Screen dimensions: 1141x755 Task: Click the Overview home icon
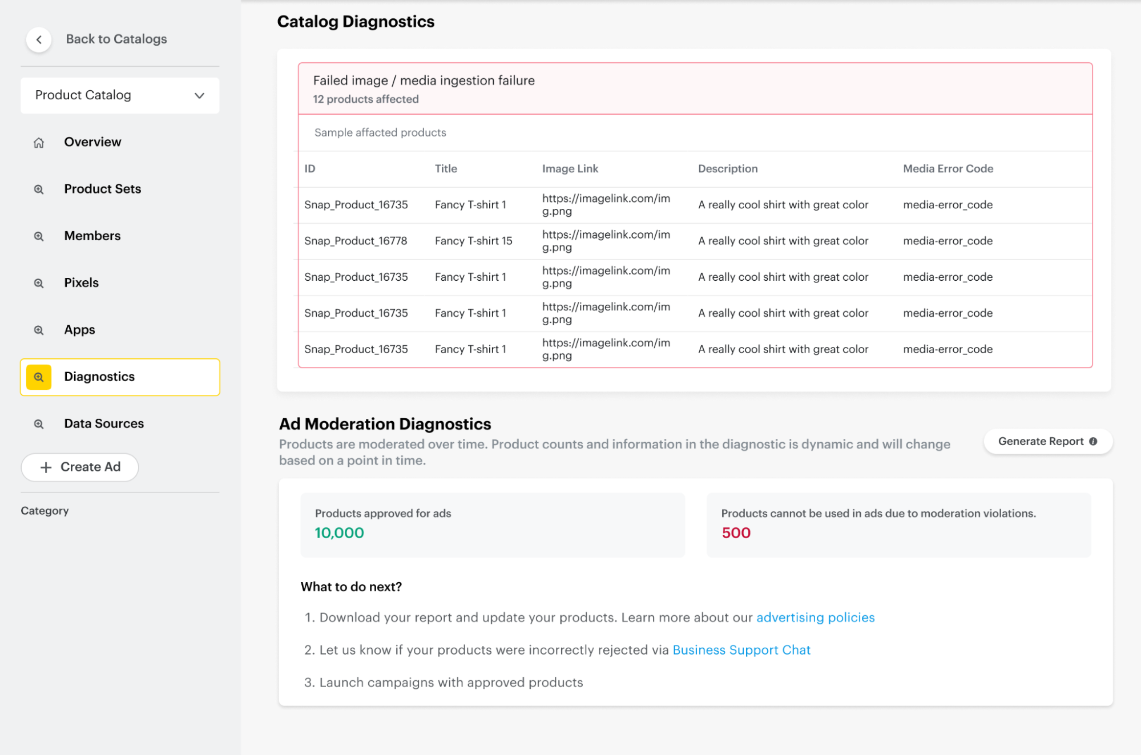39,143
